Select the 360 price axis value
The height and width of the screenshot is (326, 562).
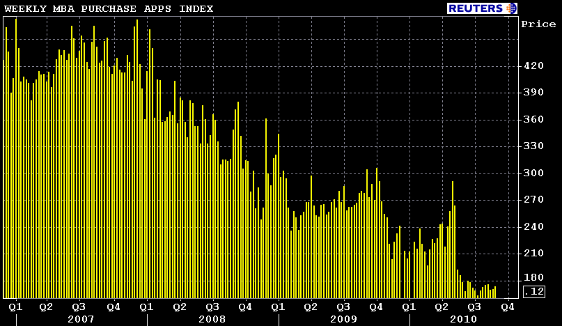pos(533,119)
